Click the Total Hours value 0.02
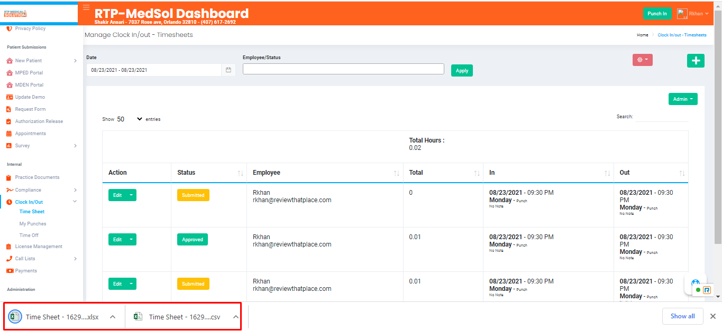 pos(415,148)
